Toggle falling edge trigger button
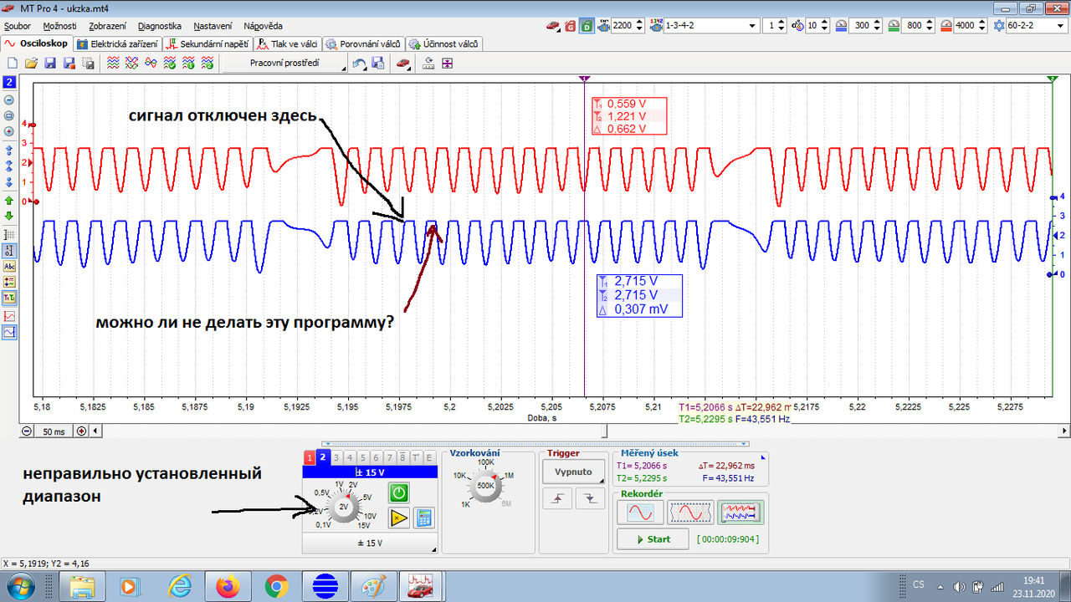 591,498
